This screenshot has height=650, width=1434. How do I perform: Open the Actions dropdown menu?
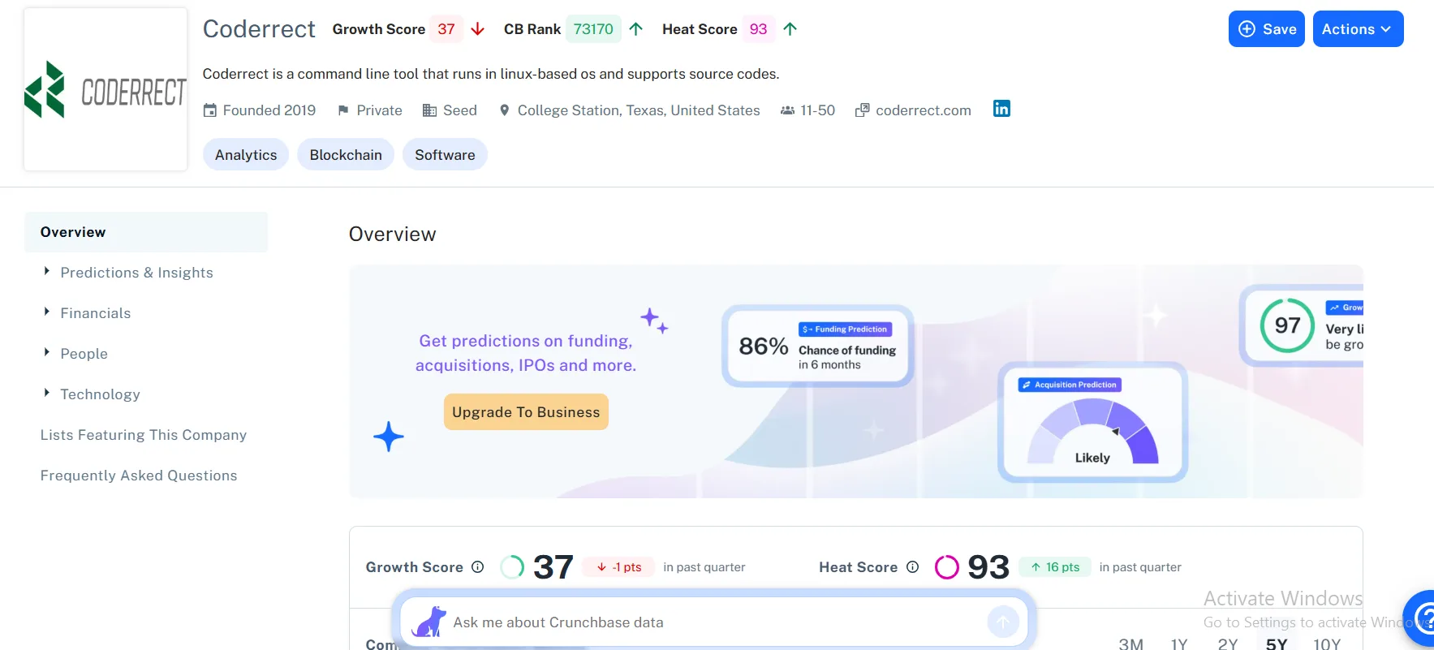(x=1358, y=29)
